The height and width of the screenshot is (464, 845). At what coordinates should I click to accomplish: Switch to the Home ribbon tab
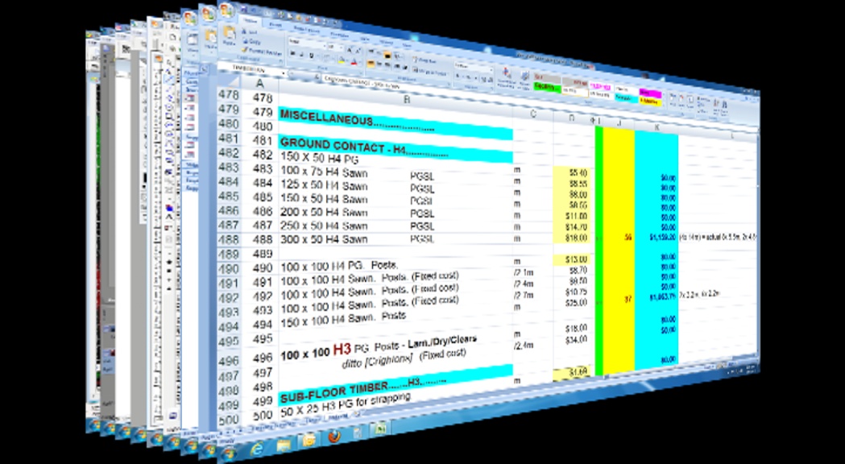coord(250,19)
